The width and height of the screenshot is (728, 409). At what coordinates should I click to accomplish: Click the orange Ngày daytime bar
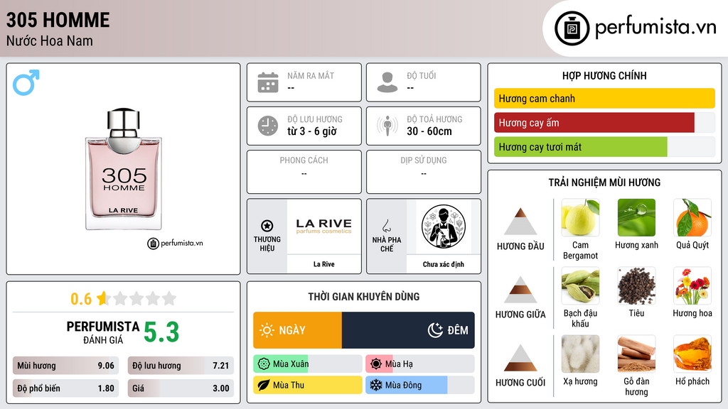coord(298,330)
